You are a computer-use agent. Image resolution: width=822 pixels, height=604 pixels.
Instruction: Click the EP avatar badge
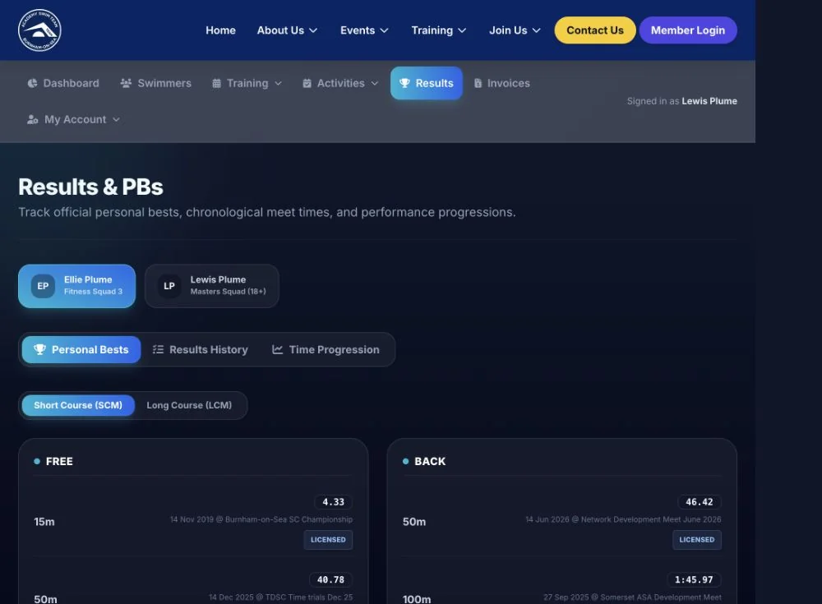(x=43, y=286)
